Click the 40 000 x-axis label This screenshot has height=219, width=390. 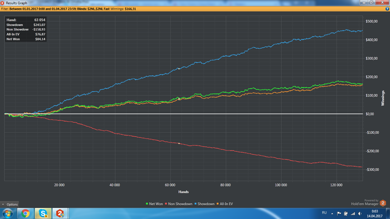[115, 185]
